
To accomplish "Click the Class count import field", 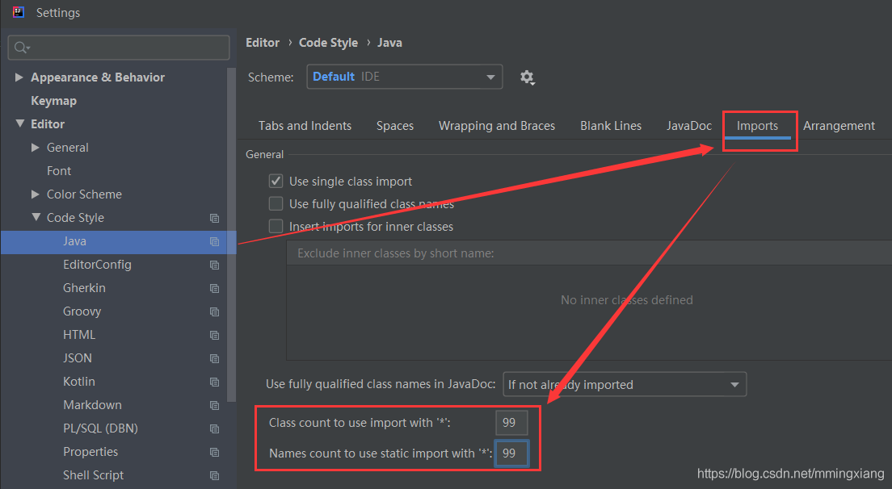I will 511,423.
